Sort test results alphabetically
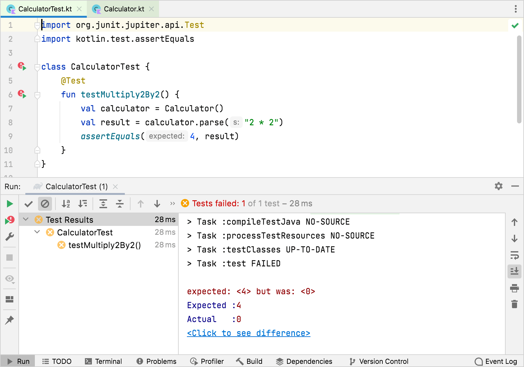 tap(66, 204)
